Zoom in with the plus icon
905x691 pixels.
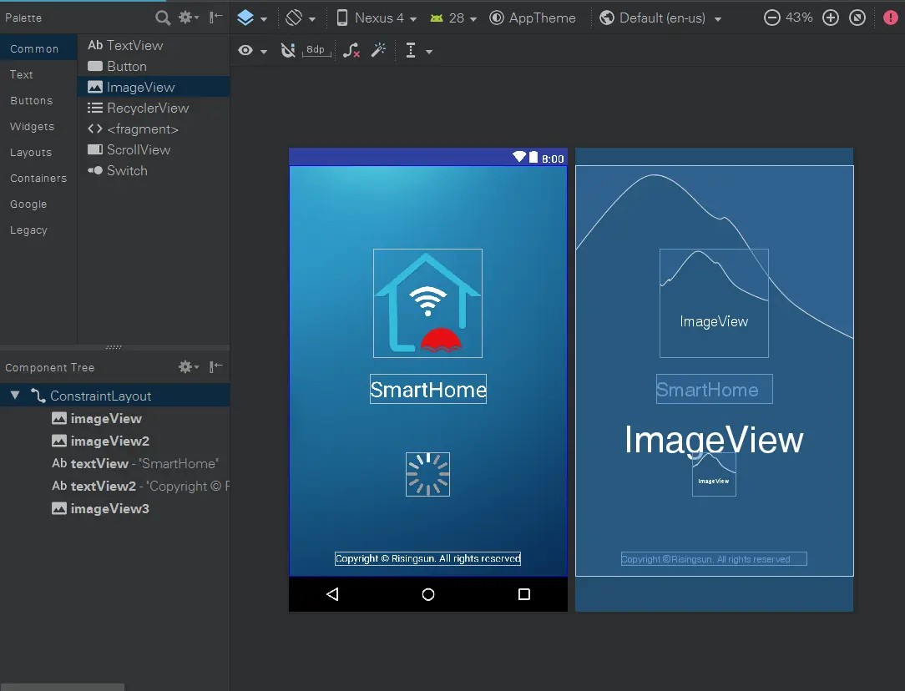click(x=831, y=18)
